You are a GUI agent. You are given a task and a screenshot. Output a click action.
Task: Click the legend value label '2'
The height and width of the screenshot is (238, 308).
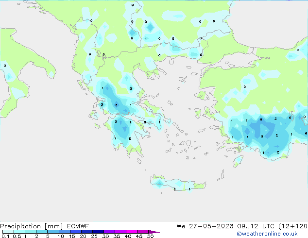36,236
